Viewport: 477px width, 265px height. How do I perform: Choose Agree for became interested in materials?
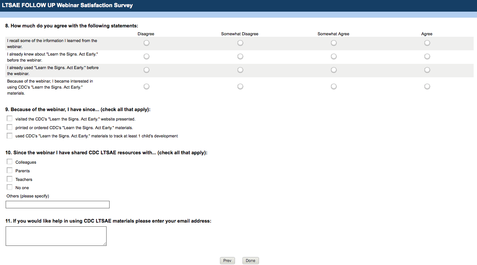427,87
